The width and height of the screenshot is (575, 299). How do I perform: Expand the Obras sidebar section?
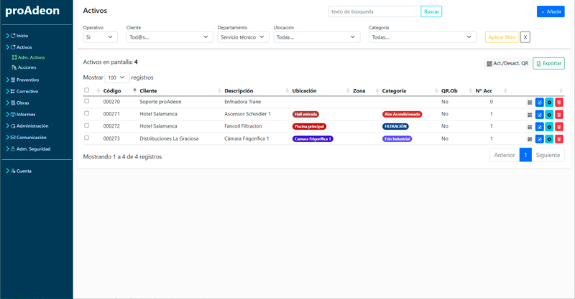click(17, 103)
